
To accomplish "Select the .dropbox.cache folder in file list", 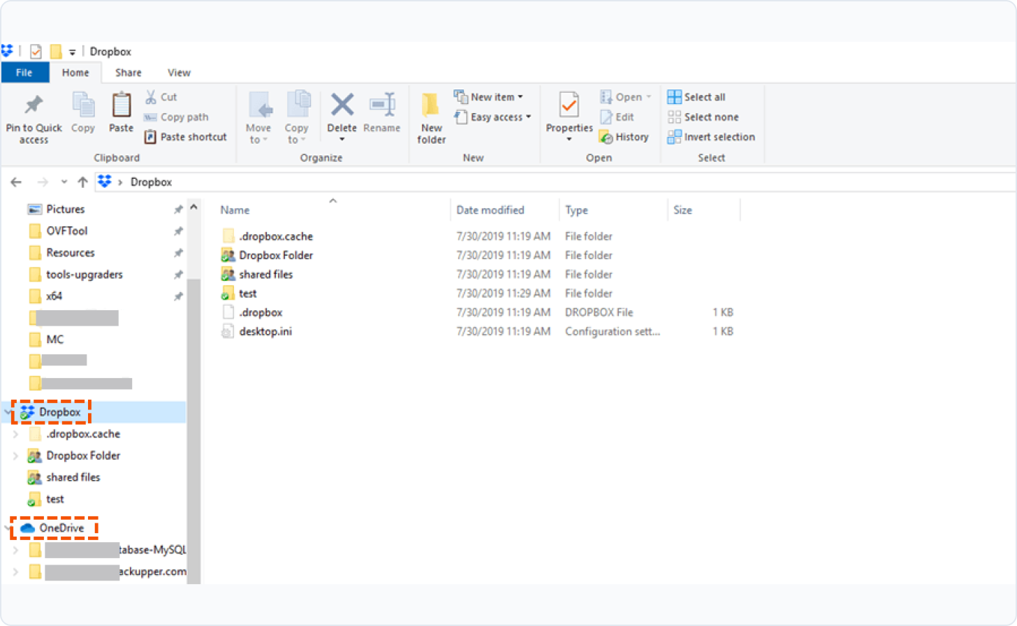I will [276, 236].
